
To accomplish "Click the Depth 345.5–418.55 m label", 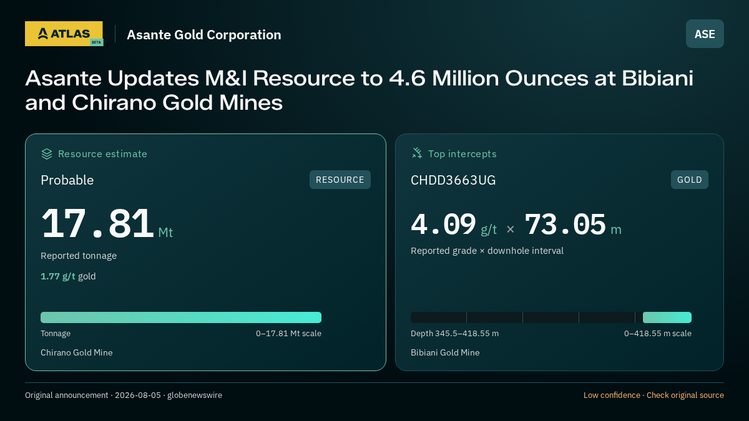I will [454, 334].
